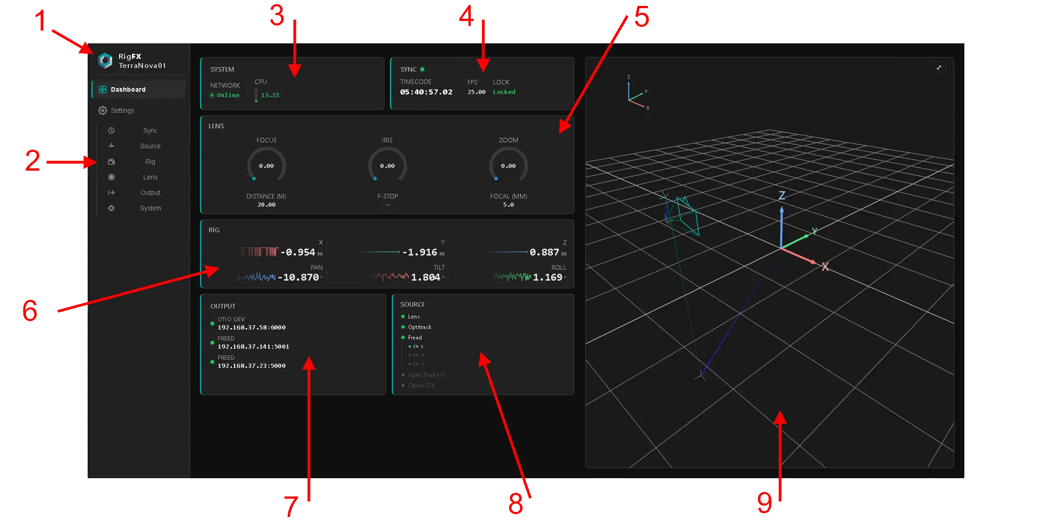The image size is (1052, 522).
Task: Click the small XYZ orientation gizmo
Action: click(x=637, y=94)
